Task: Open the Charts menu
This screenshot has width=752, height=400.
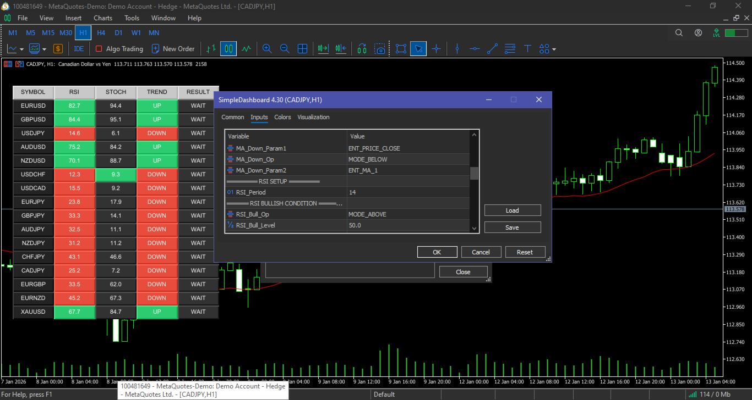Action: pyautogui.click(x=103, y=18)
